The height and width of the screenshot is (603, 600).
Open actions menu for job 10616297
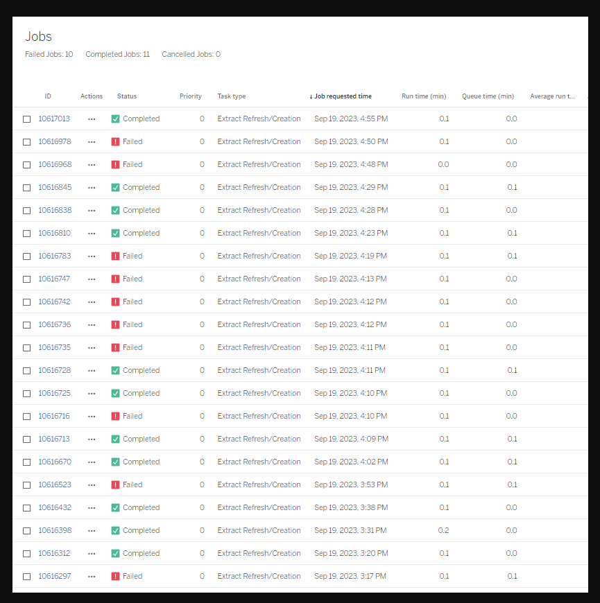[92, 577]
